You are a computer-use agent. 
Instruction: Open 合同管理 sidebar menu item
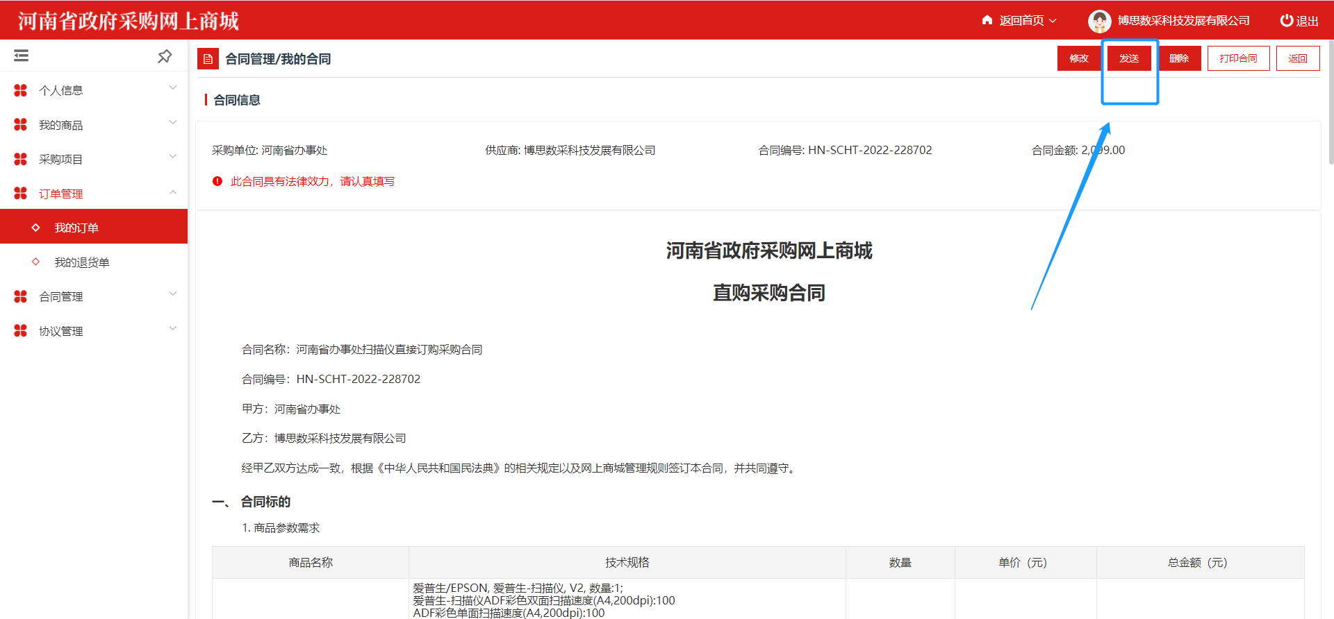click(94, 296)
